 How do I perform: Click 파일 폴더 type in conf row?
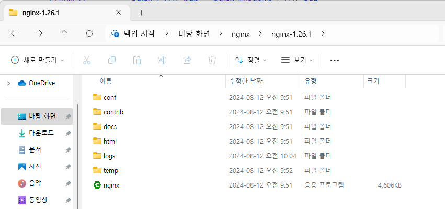point(317,97)
